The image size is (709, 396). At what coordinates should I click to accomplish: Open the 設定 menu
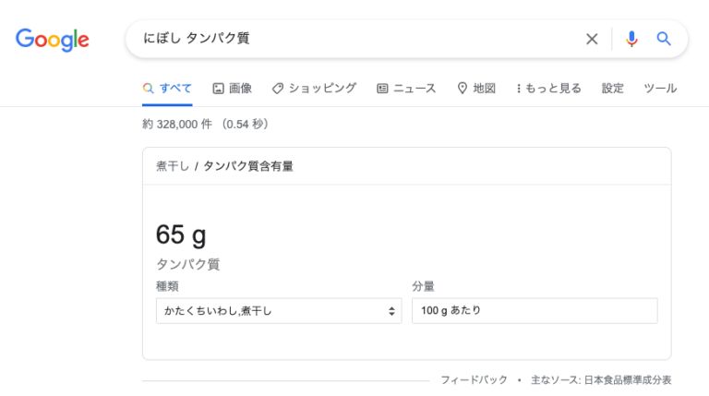click(613, 89)
